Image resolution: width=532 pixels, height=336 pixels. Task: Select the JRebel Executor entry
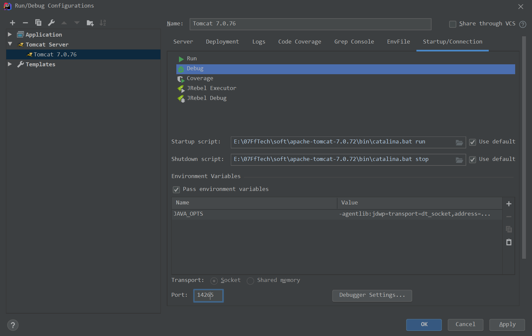345,88
